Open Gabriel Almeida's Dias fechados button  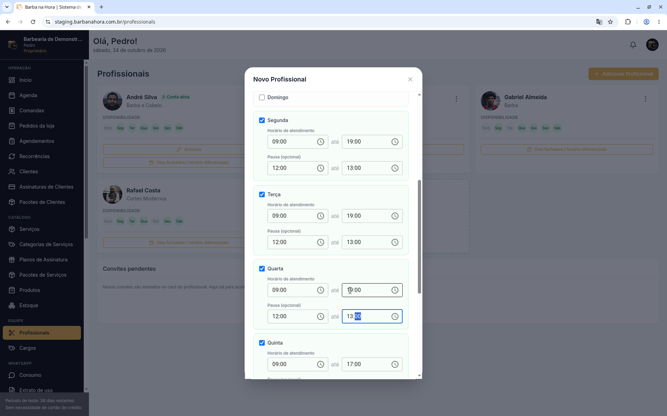click(567, 149)
